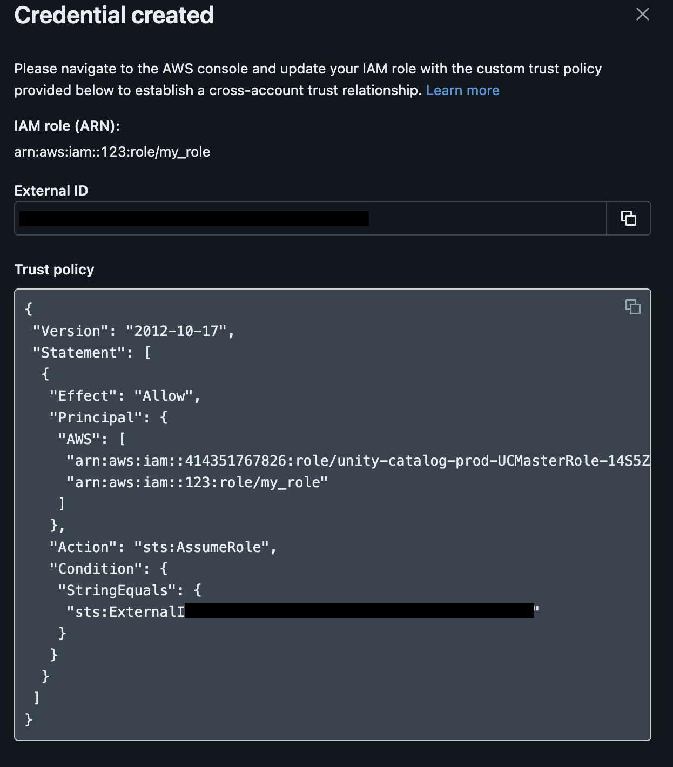The image size is (673, 767).
Task: Select the IAM role ARN text arn:aws:iam::123:role/my_role
Action: [113, 152]
